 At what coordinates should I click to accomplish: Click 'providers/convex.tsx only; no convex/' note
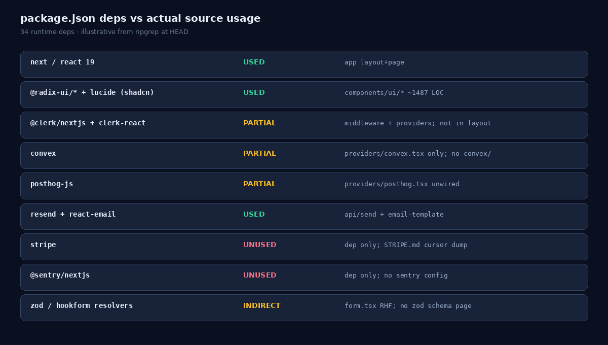point(418,154)
